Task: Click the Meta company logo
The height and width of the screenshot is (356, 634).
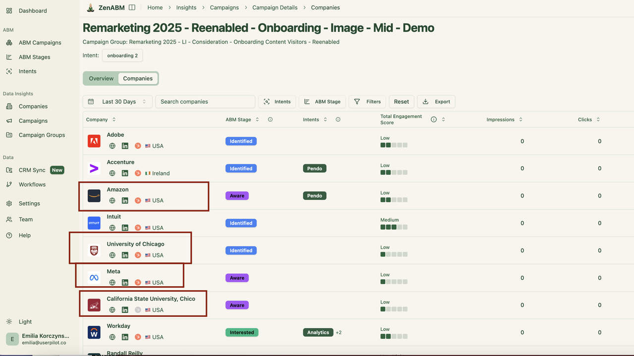Action: tap(94, 278)
